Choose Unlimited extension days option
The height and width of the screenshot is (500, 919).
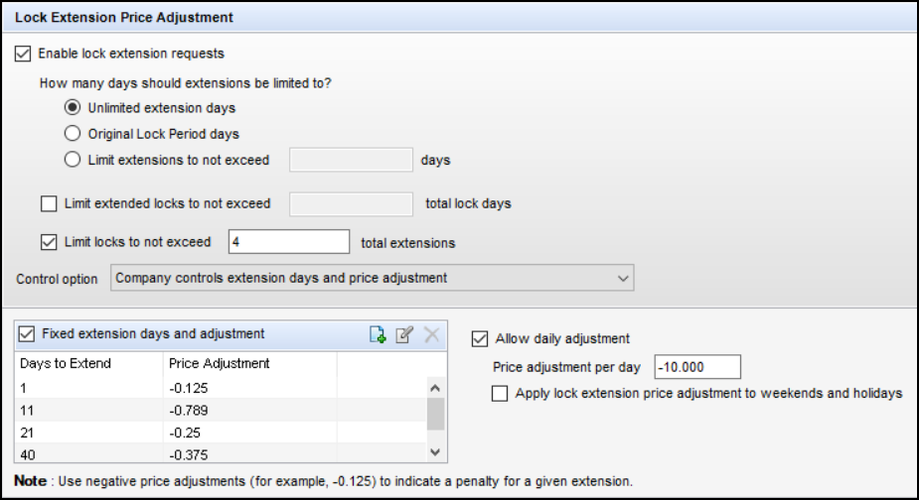coord(73,107)
